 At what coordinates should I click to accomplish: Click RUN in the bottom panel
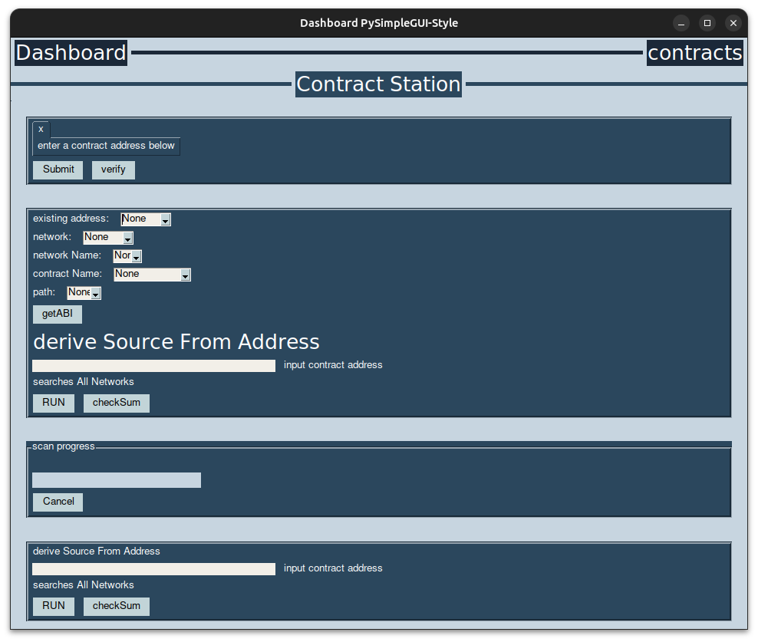(x=53, y=606)
